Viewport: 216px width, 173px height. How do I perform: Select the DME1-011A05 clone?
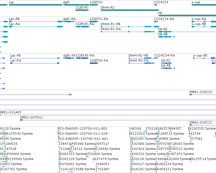click(108, 115)
